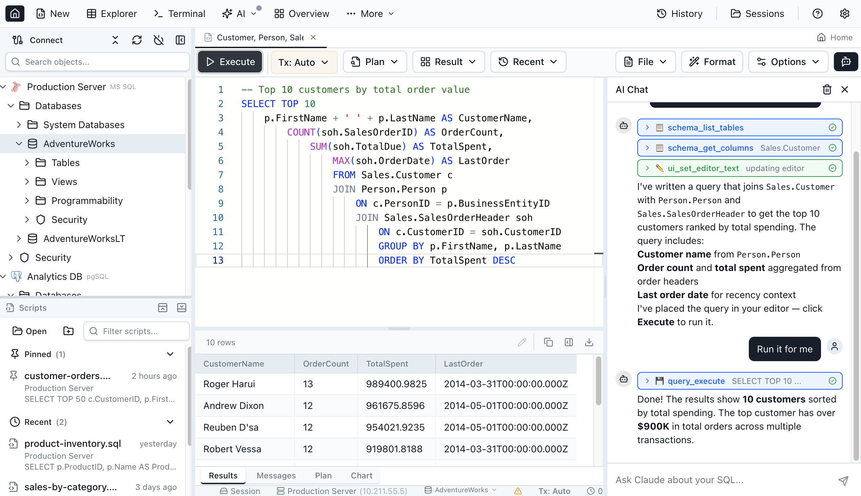Open the Tx: Auto dropdown
Screen dimensions: 861x496
click(x=303, y=62)
